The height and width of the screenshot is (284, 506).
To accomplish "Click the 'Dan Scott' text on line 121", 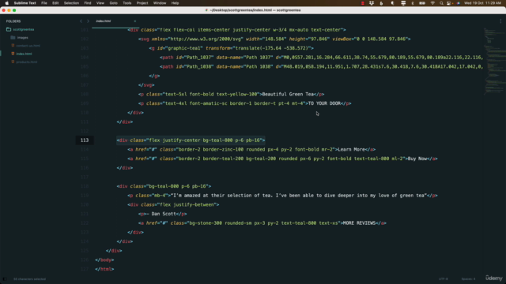I will pos(164,214).
